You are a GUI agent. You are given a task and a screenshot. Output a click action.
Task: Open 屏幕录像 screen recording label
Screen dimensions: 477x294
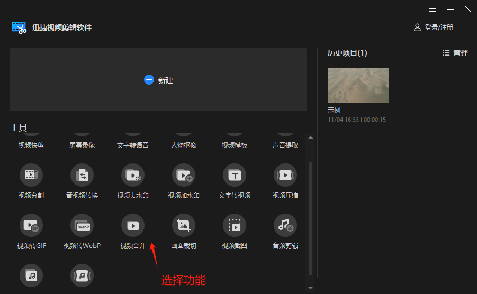point(82,145)
